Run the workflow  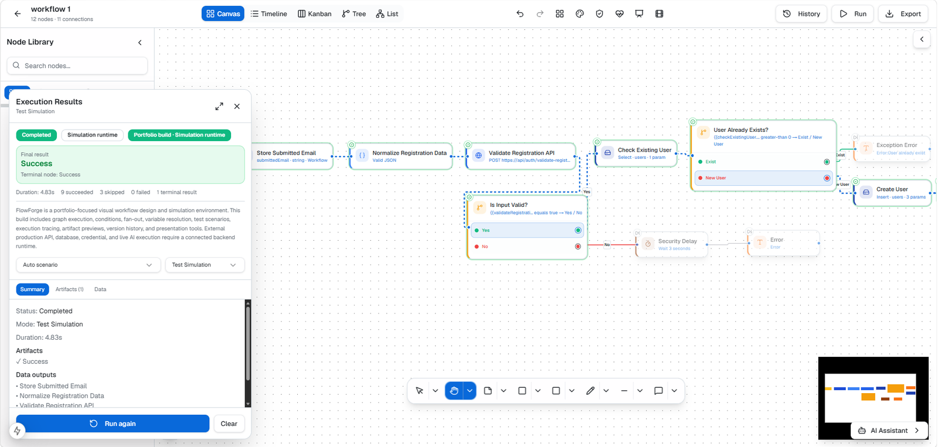pyautogui.click(x=853, y=13)
